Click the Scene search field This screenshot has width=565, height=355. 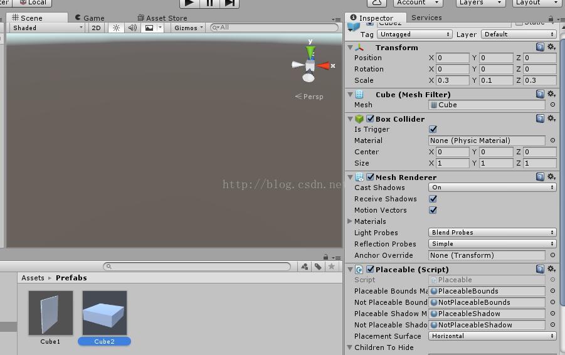click(274, 28)
